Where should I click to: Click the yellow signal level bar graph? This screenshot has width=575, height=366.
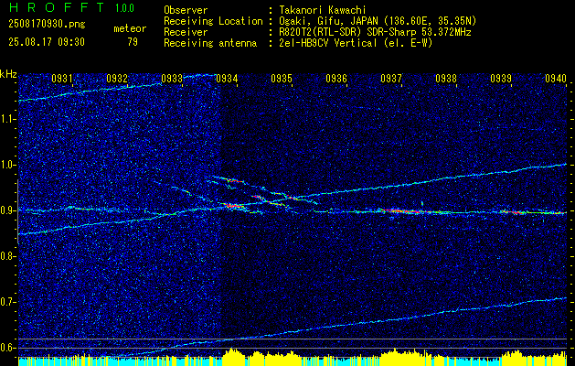click(293, 357)
